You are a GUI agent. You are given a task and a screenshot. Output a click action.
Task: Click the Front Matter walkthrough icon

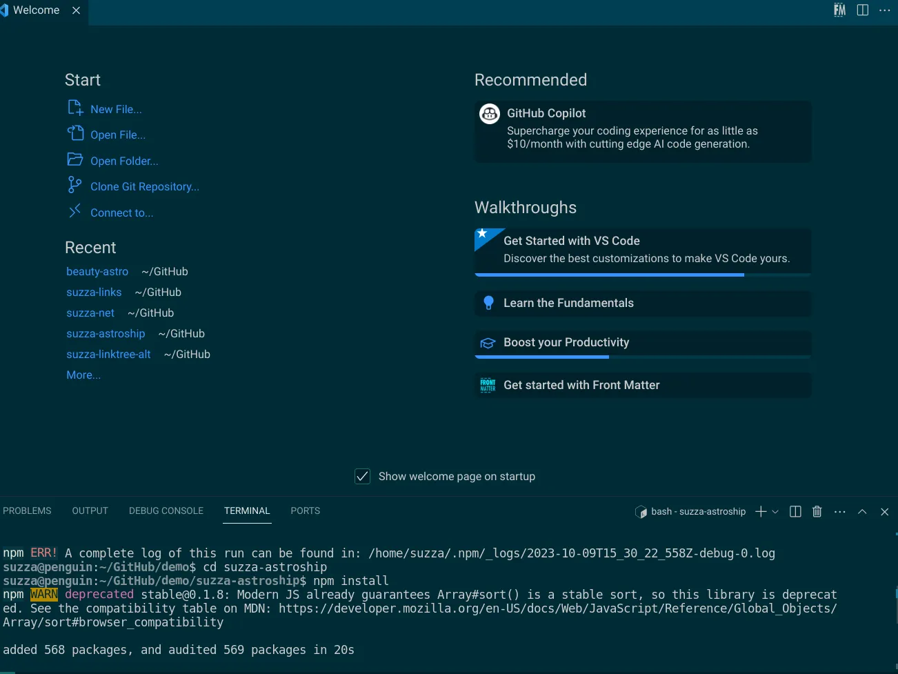488,385
